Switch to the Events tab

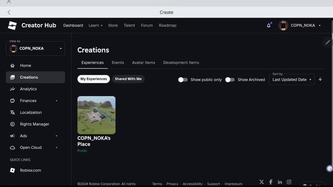click(118, 62)
